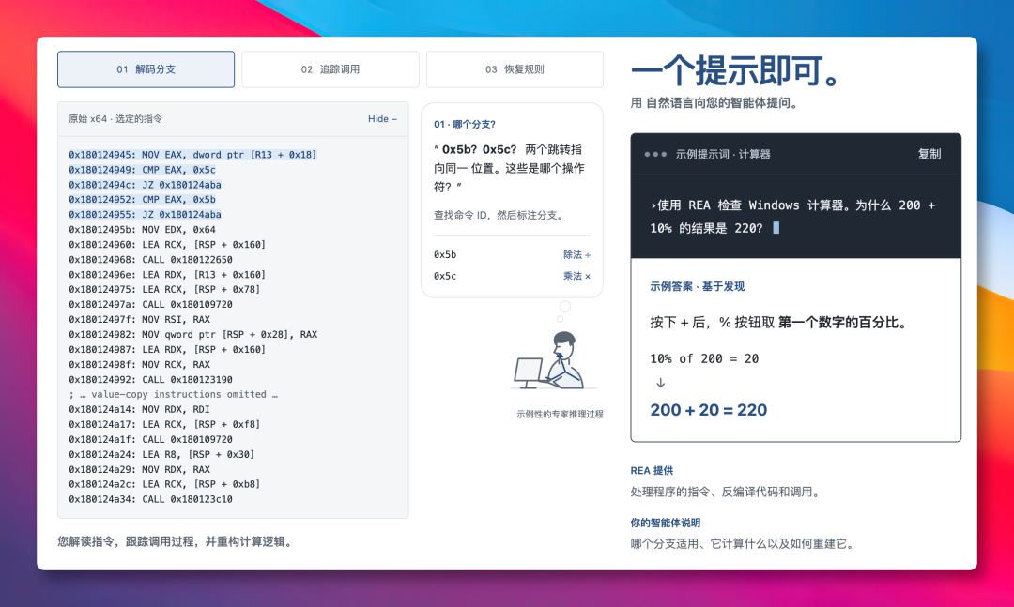
Task: Click the 一个提示即可。 headline
Action: (x=735, y=70)
